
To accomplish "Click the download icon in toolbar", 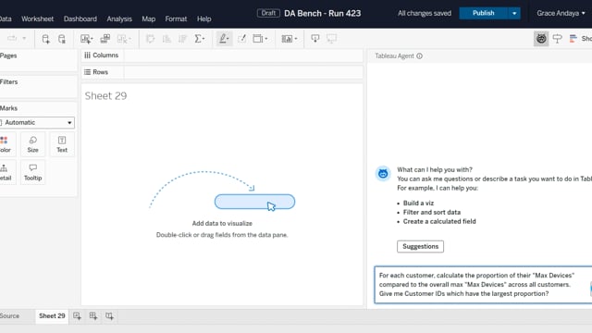I will [314, 39].
